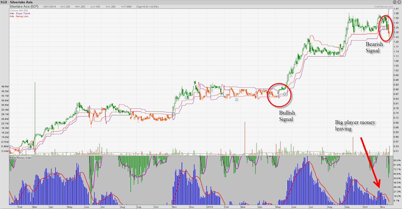Select the "Arts - Swing Line" legend label

coord(19,16)
